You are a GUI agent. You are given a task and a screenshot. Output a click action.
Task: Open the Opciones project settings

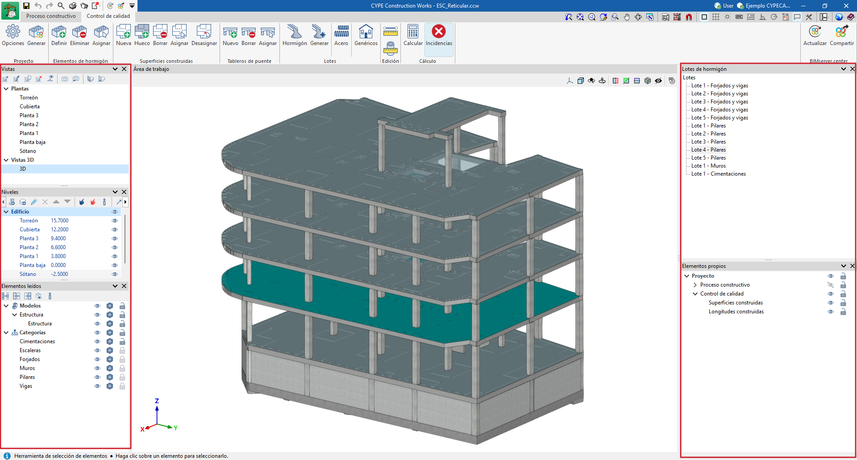13,32
